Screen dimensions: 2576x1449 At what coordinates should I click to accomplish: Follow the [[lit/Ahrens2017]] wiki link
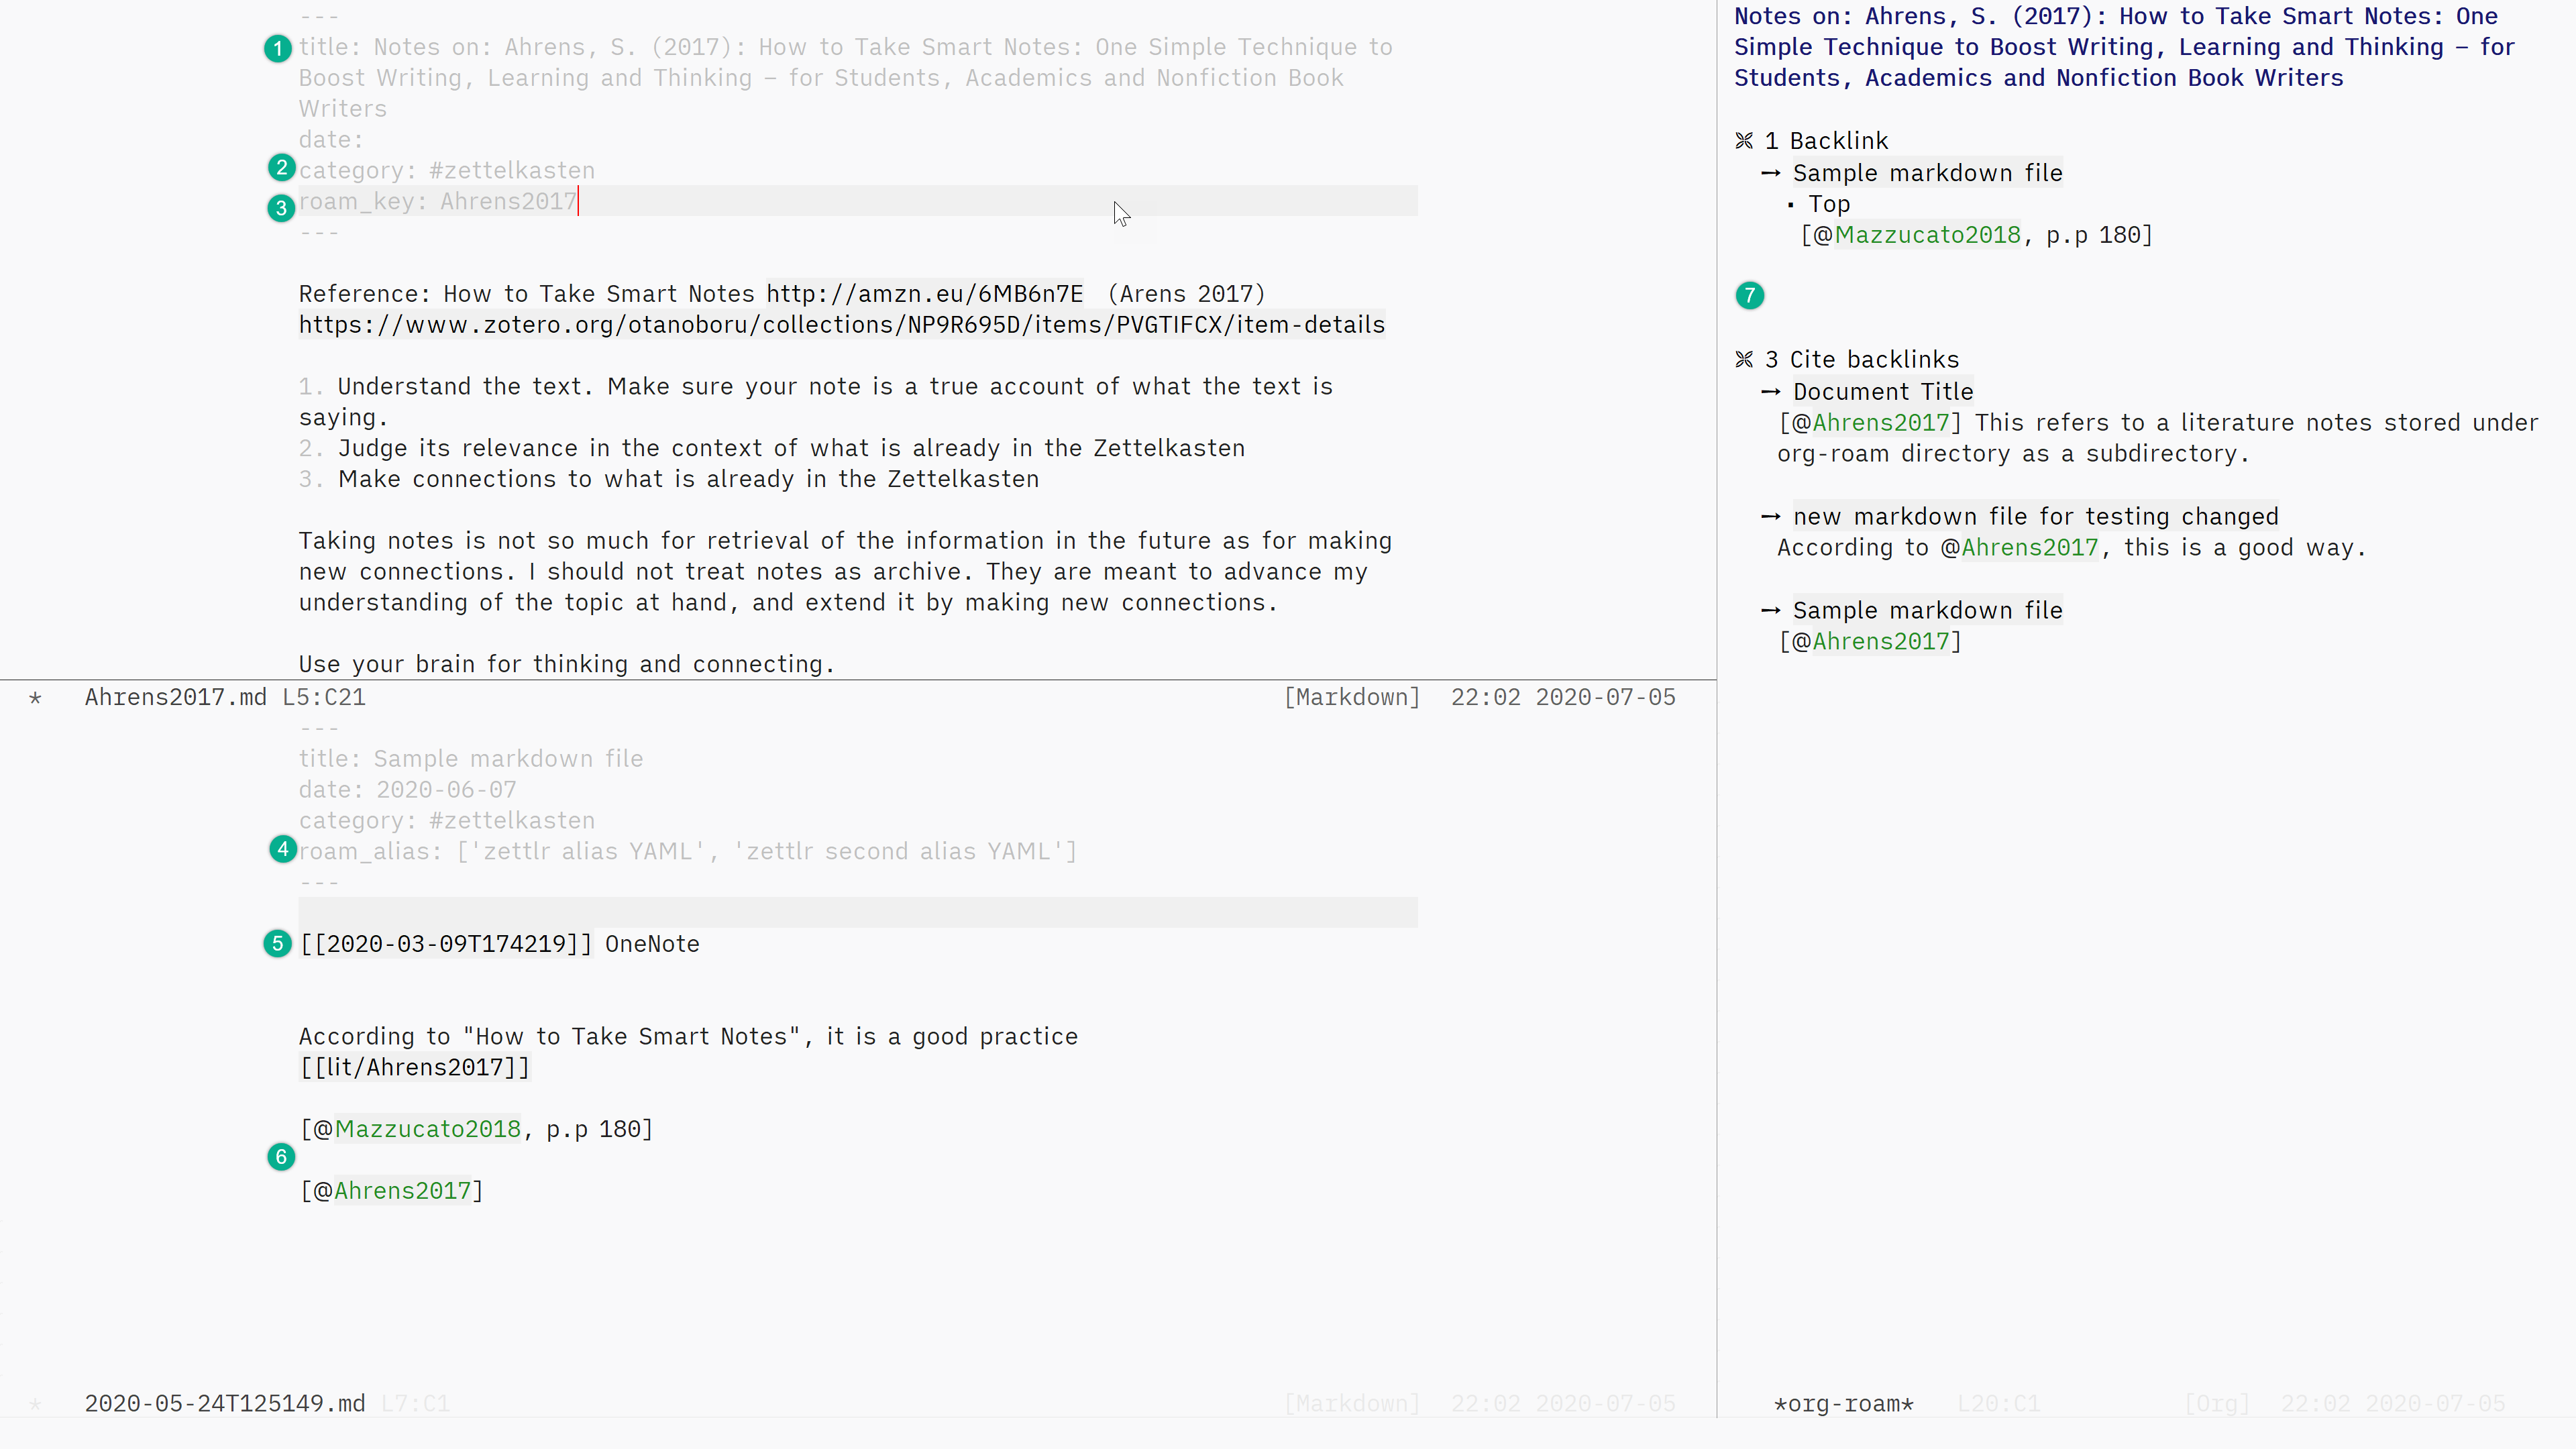point(414,1067)
